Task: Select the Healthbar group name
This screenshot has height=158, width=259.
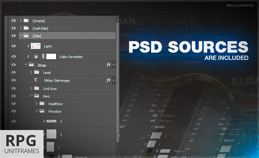Action: (55, 104)
